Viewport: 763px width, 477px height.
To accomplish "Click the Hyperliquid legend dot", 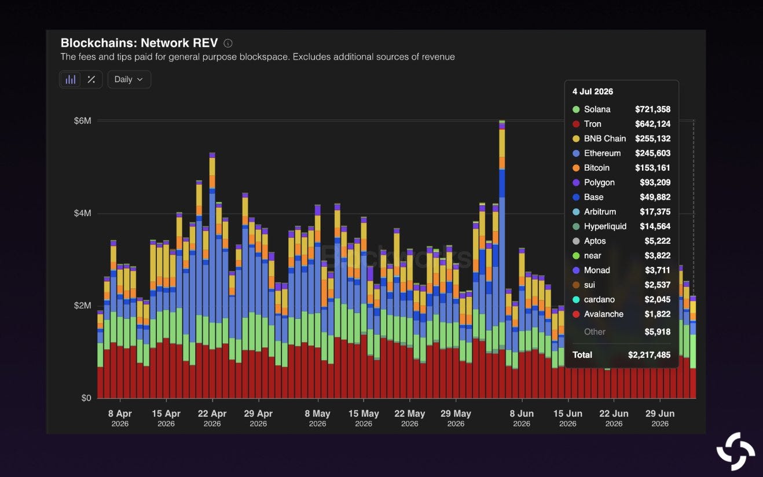I will [x=576, y=226].
